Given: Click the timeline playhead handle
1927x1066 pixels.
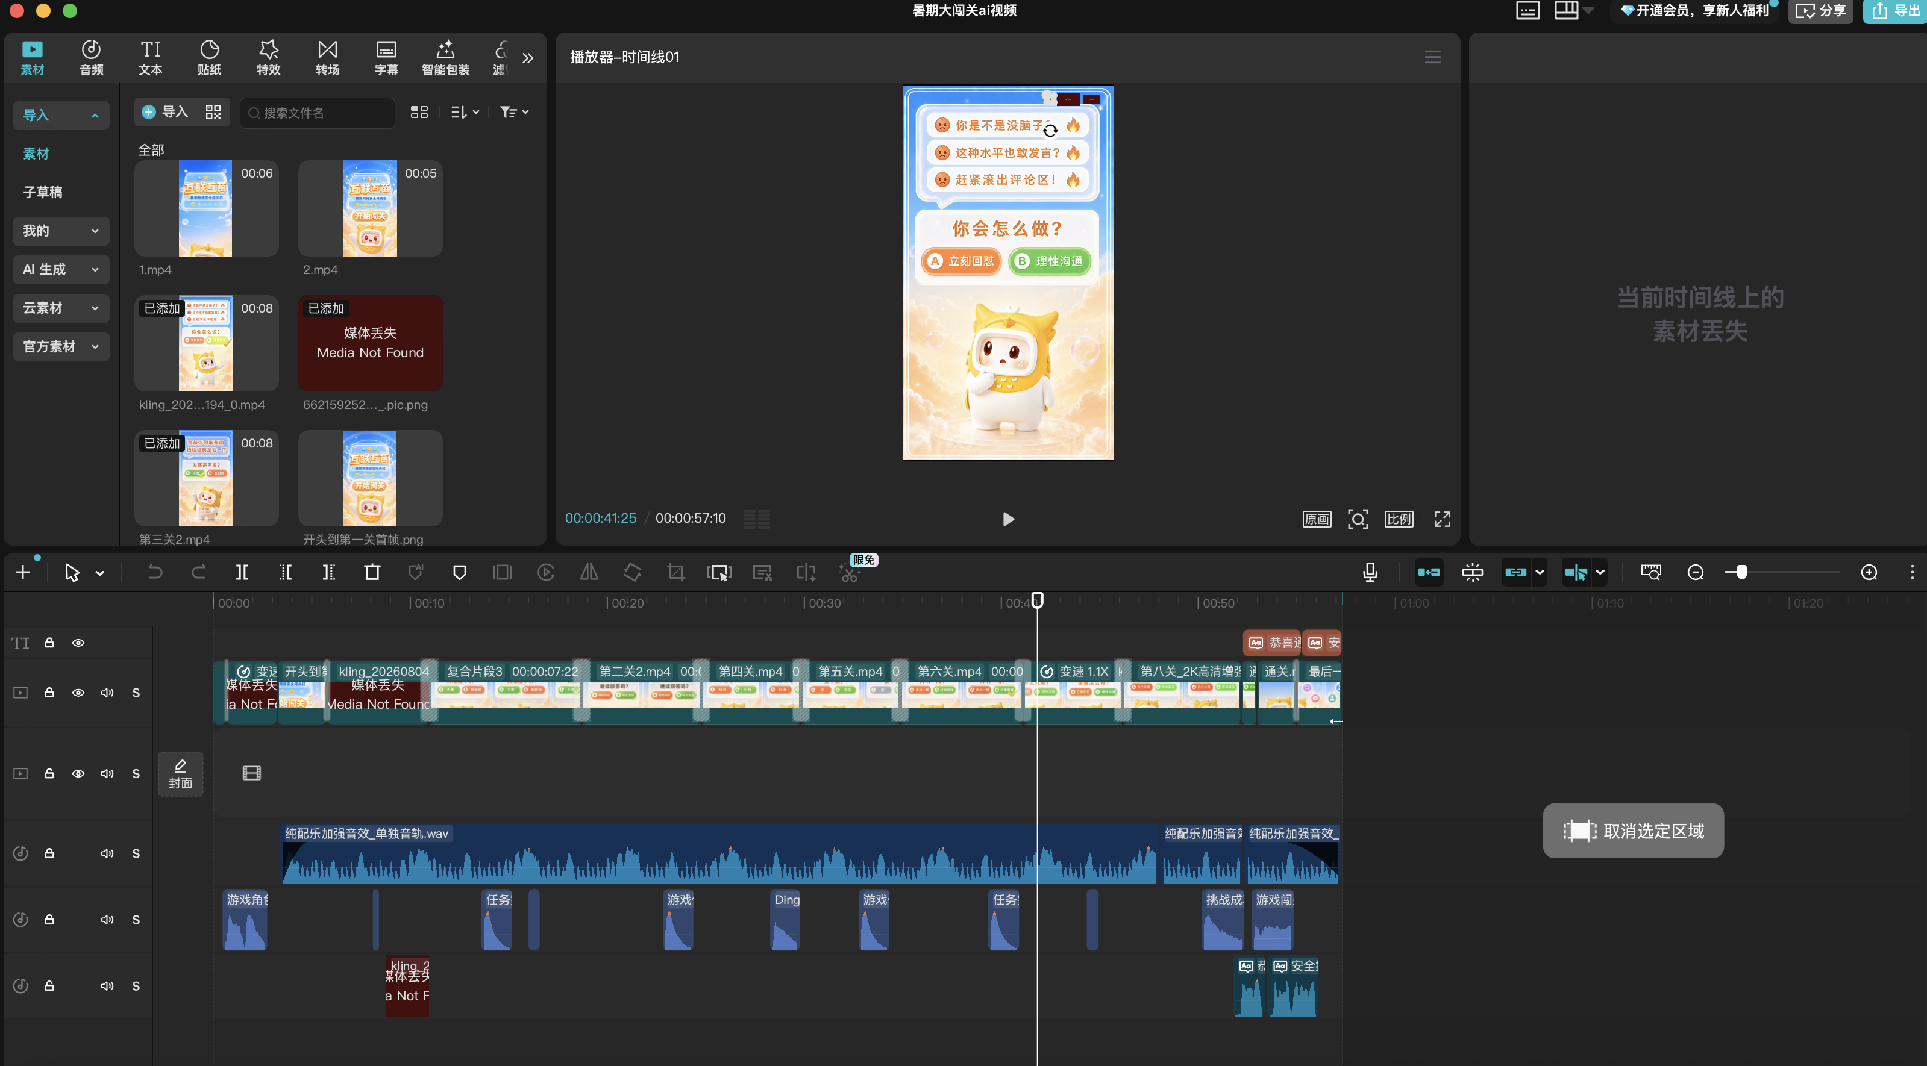Looking at the screenshot, I should point(1038,600).
